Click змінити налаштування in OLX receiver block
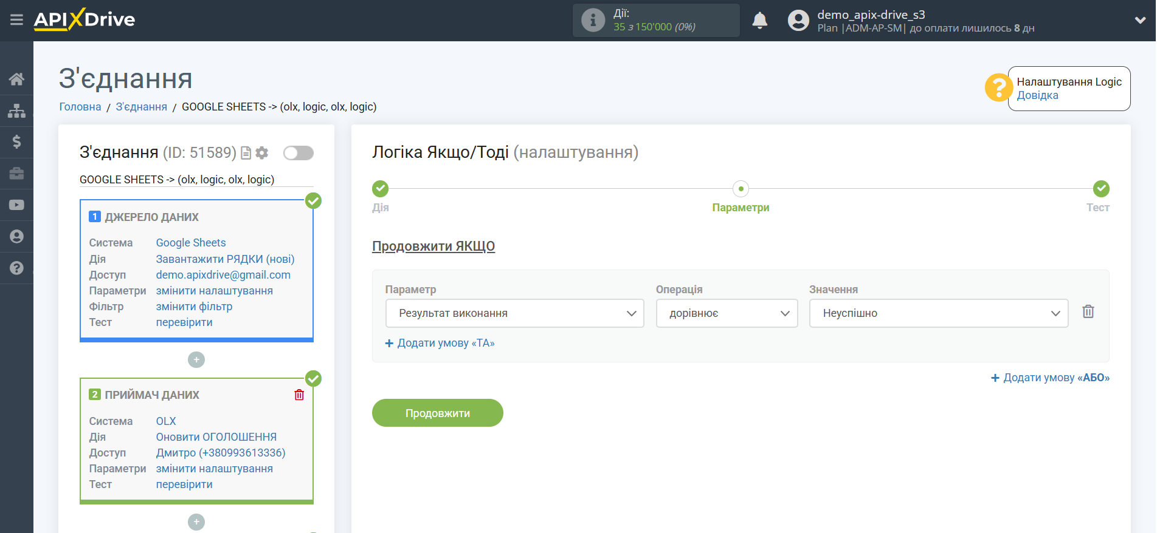Image resolution: width=1157 pixels, height=533 pixels. click(x=214, y=469)
